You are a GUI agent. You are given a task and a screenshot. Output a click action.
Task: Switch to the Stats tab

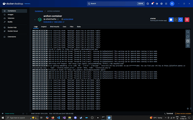click(79, 27)
